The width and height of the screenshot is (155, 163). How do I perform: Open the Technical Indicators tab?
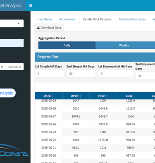(x=132, y=19)
